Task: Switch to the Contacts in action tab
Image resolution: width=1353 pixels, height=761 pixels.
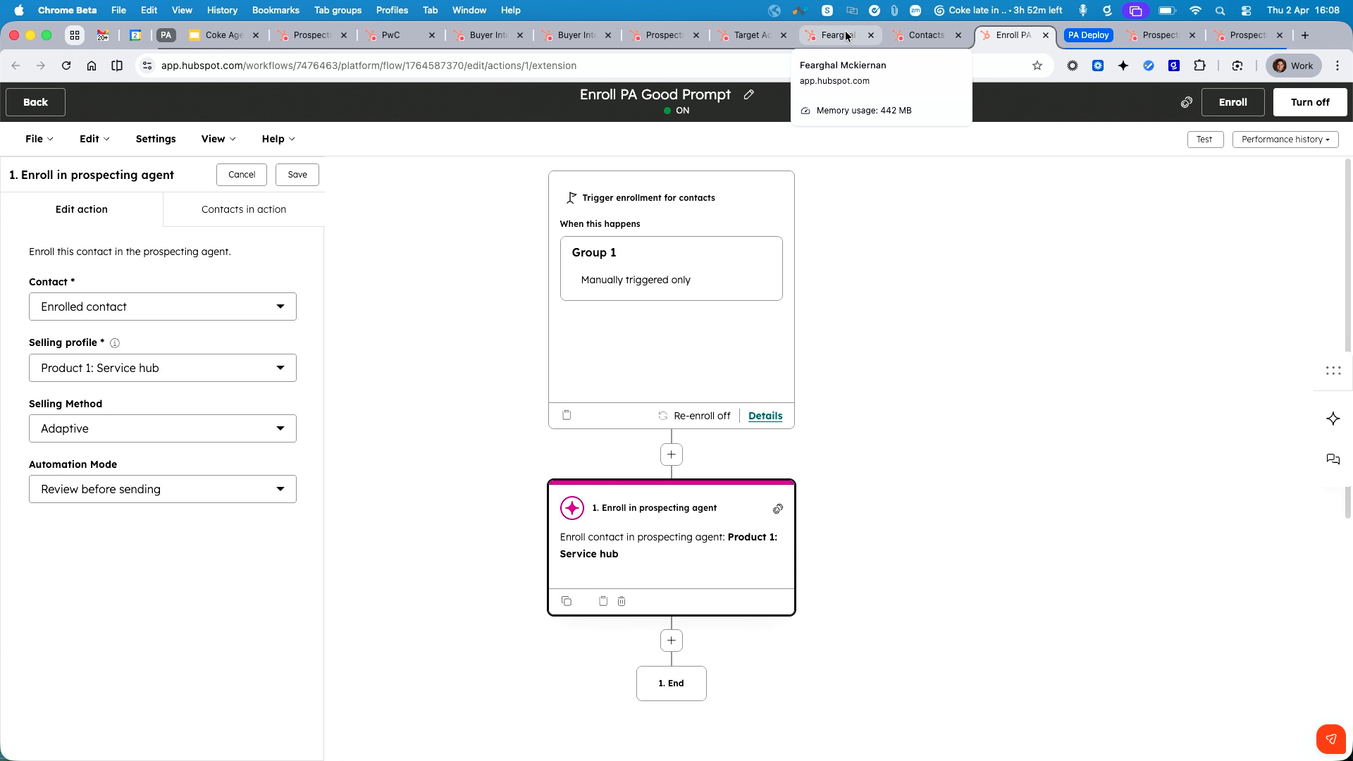Action: coord(243,209)
